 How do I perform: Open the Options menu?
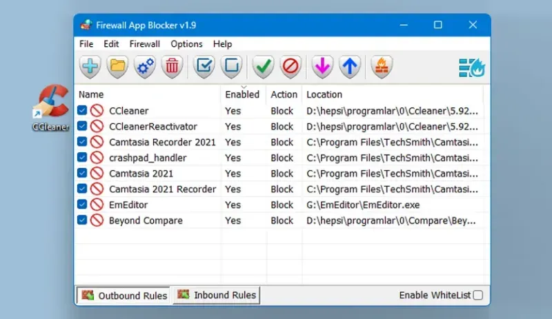click(x=186, y=44)
